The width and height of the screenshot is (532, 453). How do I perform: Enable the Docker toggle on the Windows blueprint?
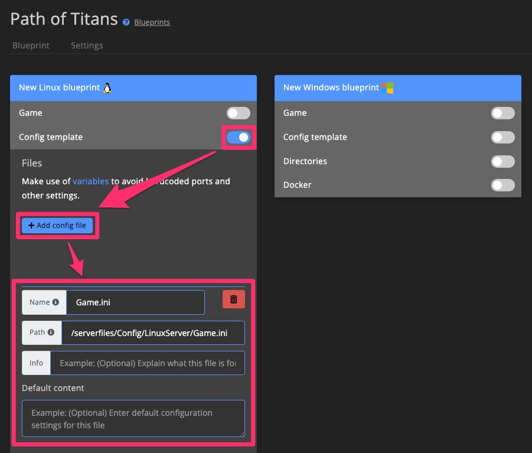(502, 185)
